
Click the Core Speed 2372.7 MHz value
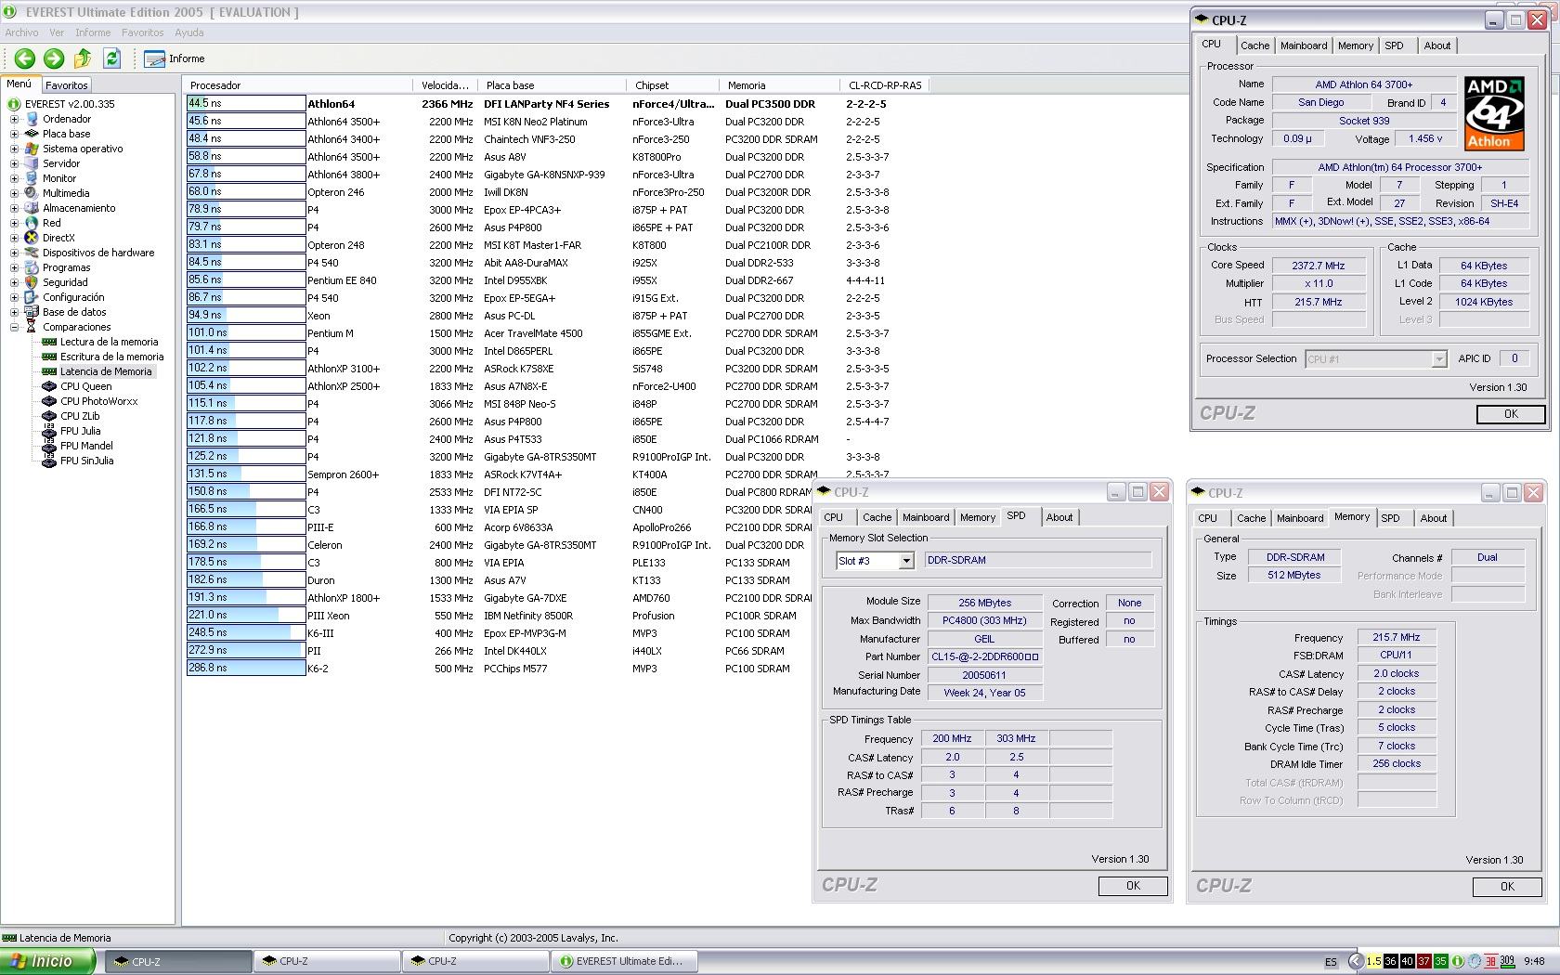coord(1318,266)
